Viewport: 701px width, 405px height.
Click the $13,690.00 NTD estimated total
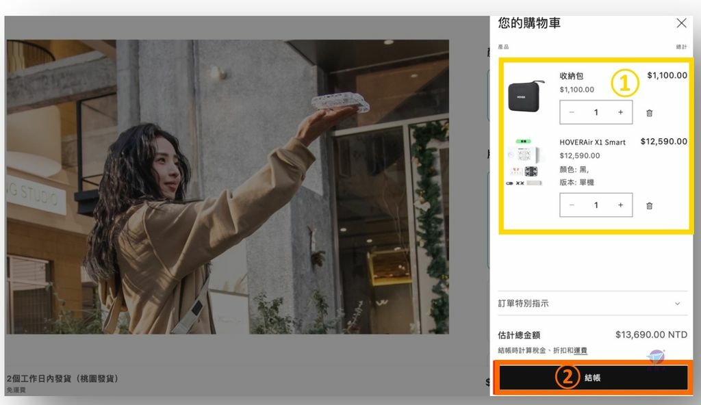point(651,335)
